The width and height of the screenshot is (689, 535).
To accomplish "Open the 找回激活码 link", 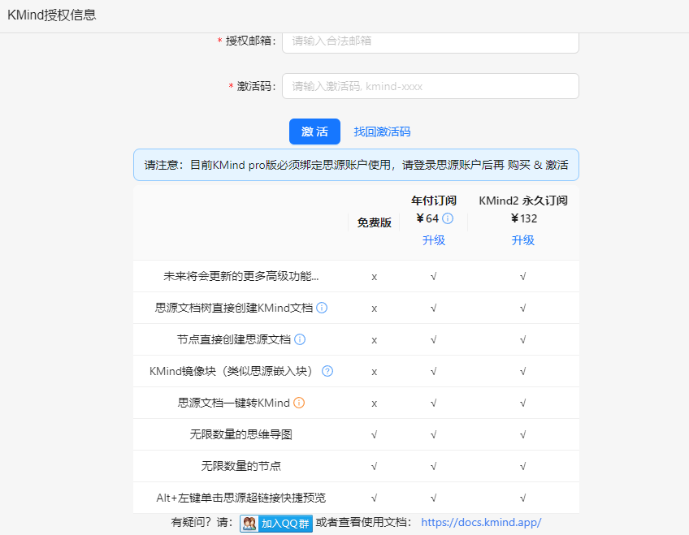I will (382, 132).
